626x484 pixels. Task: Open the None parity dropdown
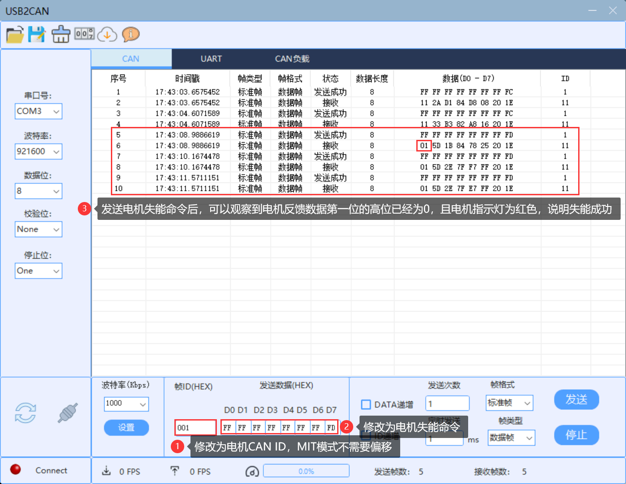[x=38, y=229]
